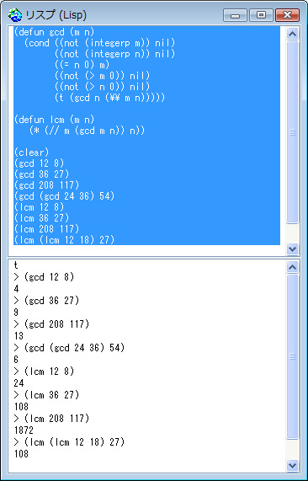
Task: Click up arrow of output pane scrollbar
Action: tap(292, 267)
